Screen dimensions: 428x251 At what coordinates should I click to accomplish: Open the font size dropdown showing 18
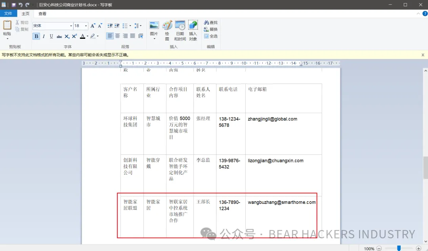pos(86,26)
